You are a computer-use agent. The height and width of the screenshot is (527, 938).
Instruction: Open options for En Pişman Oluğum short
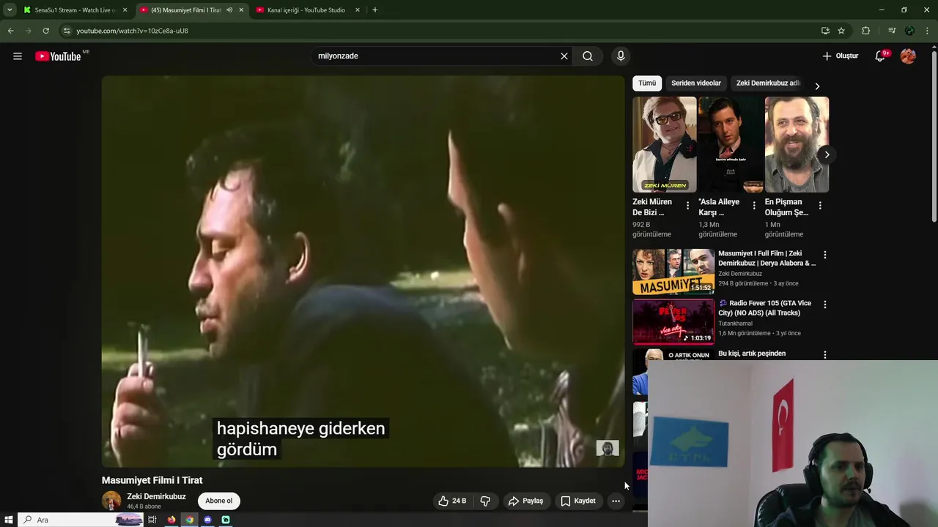(x=820, y=206)
